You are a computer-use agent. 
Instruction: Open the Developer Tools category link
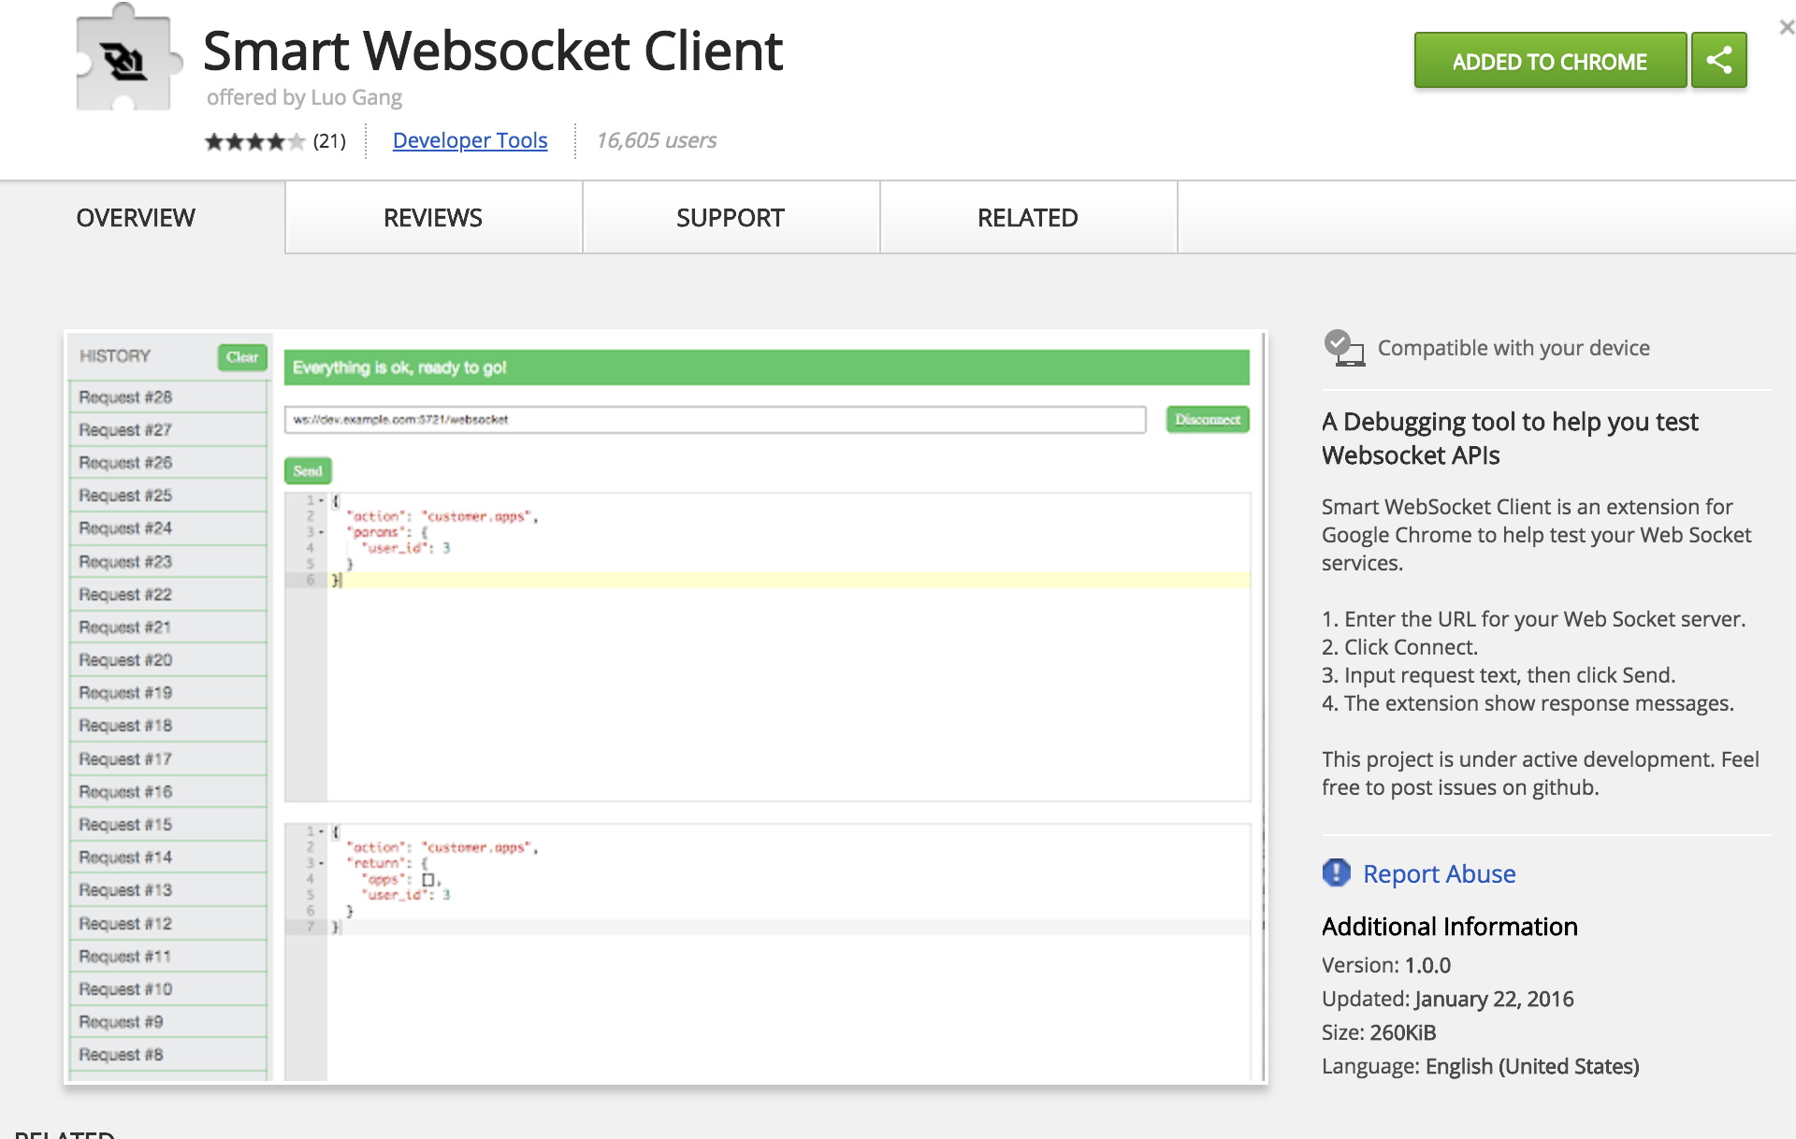(x=470, y=140)
